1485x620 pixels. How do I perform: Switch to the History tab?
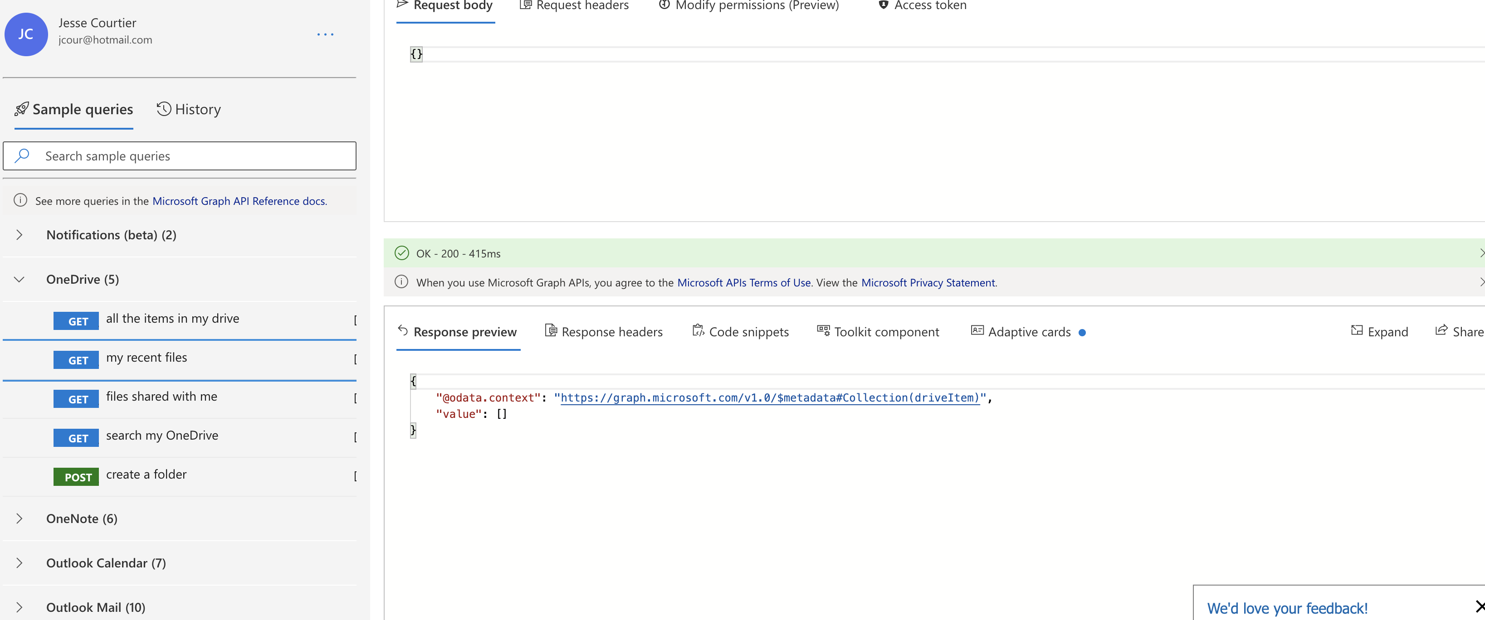189,110
